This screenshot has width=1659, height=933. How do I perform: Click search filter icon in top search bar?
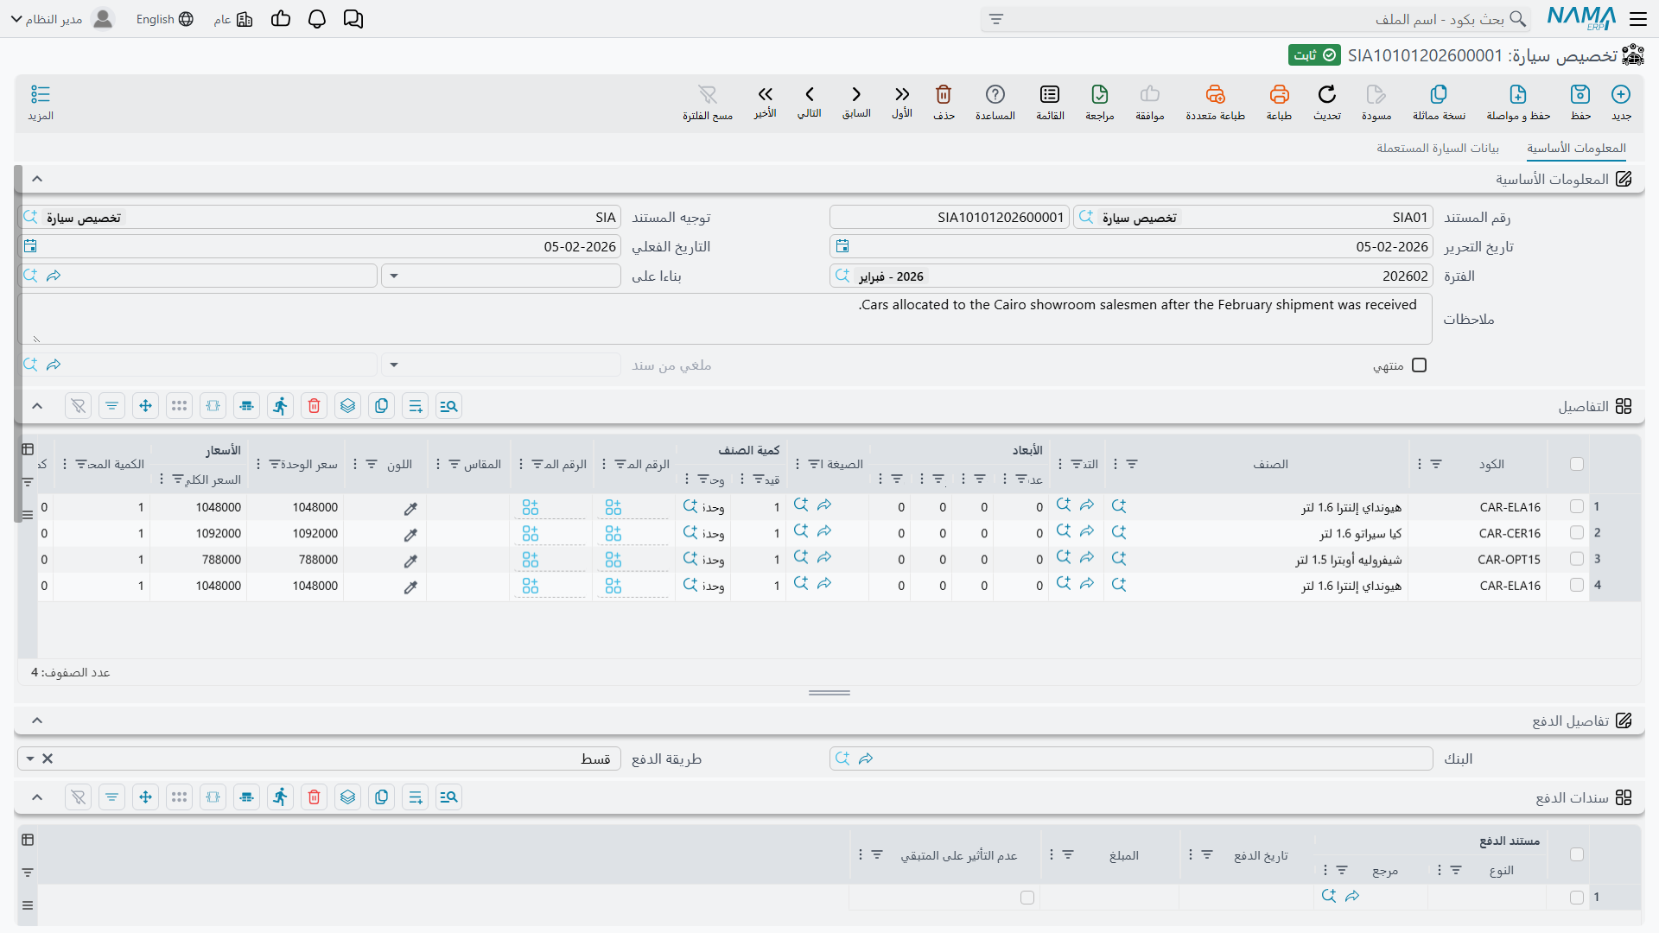(996, 19)
